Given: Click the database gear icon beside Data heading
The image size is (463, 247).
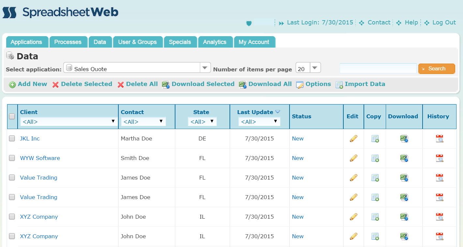Looking at the screenshot, I should click(10, 56).
